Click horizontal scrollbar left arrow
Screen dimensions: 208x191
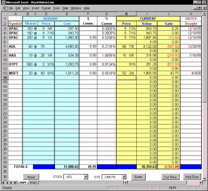pos(126,183)
